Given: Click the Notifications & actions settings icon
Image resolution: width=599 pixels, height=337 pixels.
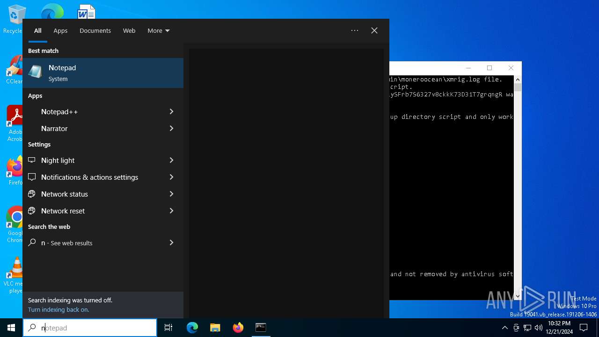Looking at the screenshot, I should point(32,177).
